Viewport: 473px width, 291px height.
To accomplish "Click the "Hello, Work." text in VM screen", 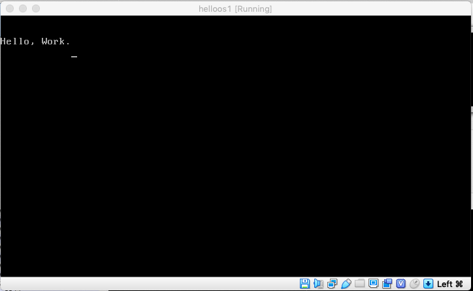I will pyautogui.click(x=35, y=41).
